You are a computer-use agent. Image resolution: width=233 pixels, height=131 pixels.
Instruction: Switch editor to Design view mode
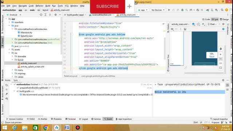pyautogui.click(x=224, y=19)
